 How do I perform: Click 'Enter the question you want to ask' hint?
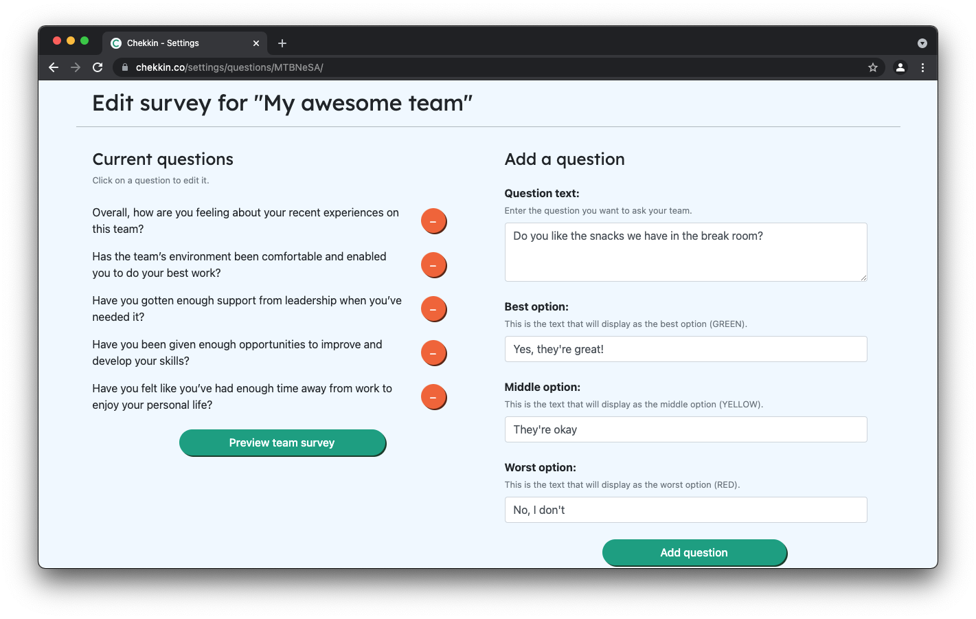598,211
